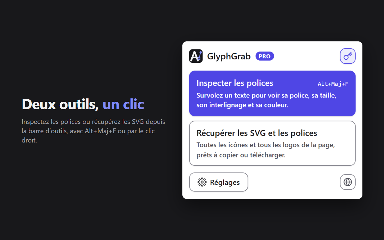The width and height of the screenshot is (384, 240).
Task: Click the description starting "Inspectez les polices ou"
Action: 93,131
